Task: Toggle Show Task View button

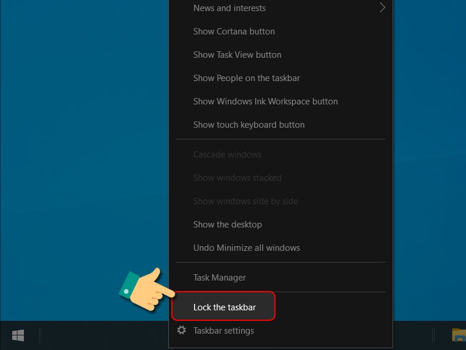Action: [236, 54]
